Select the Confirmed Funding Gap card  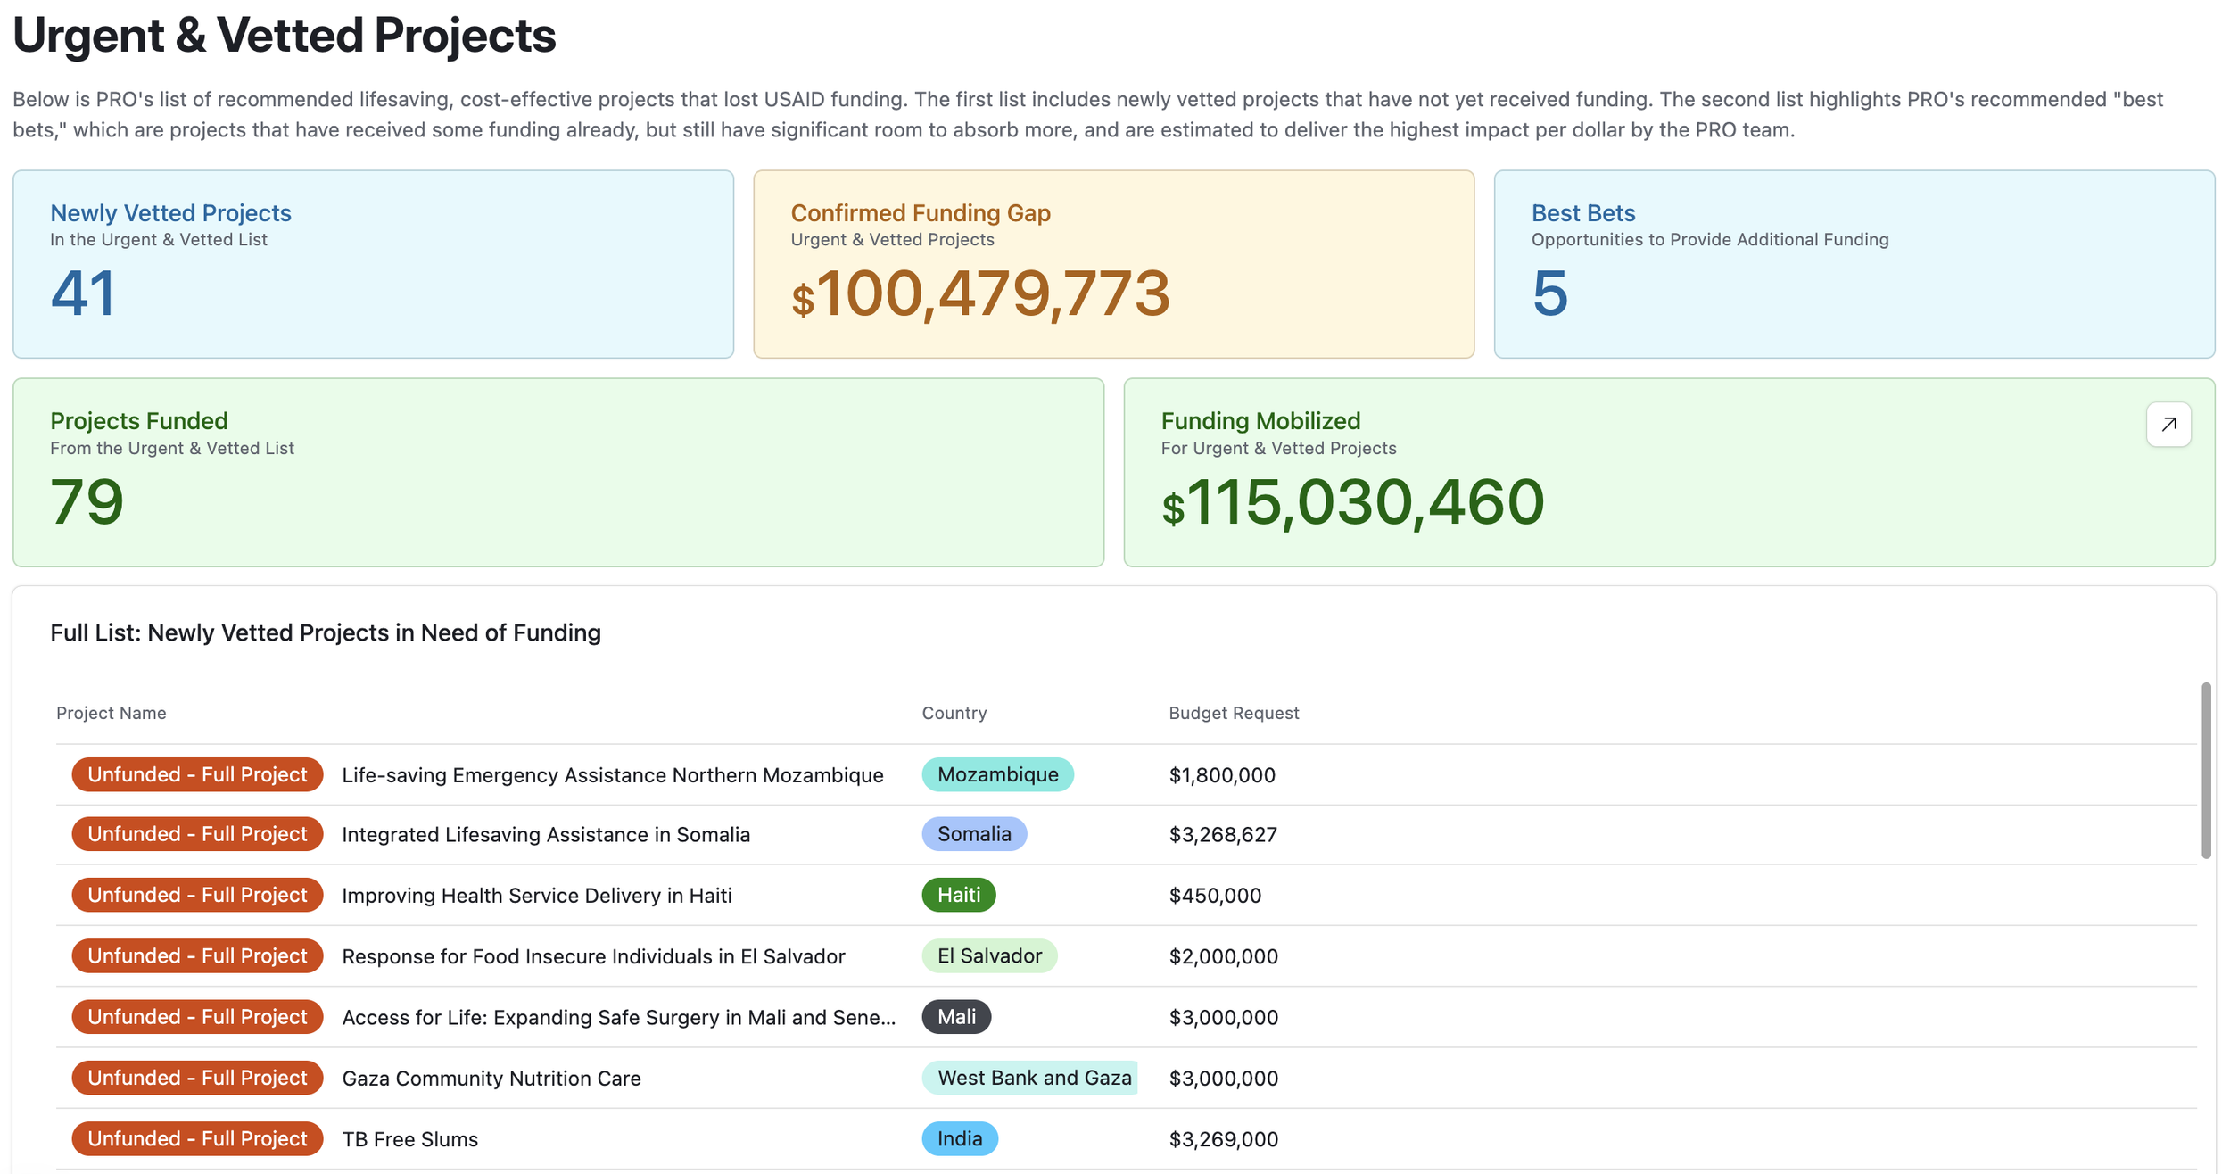(1113, 264)
